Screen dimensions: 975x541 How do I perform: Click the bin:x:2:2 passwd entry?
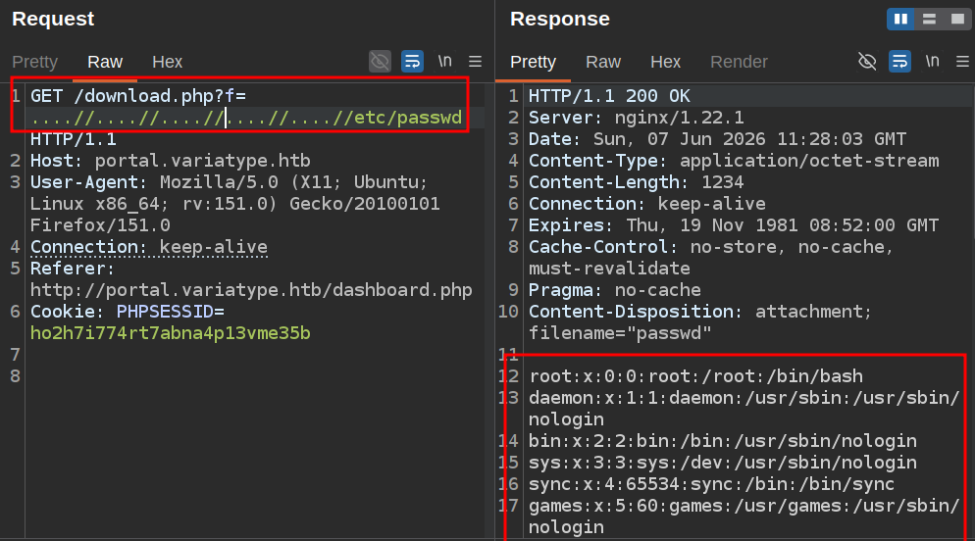723,441
